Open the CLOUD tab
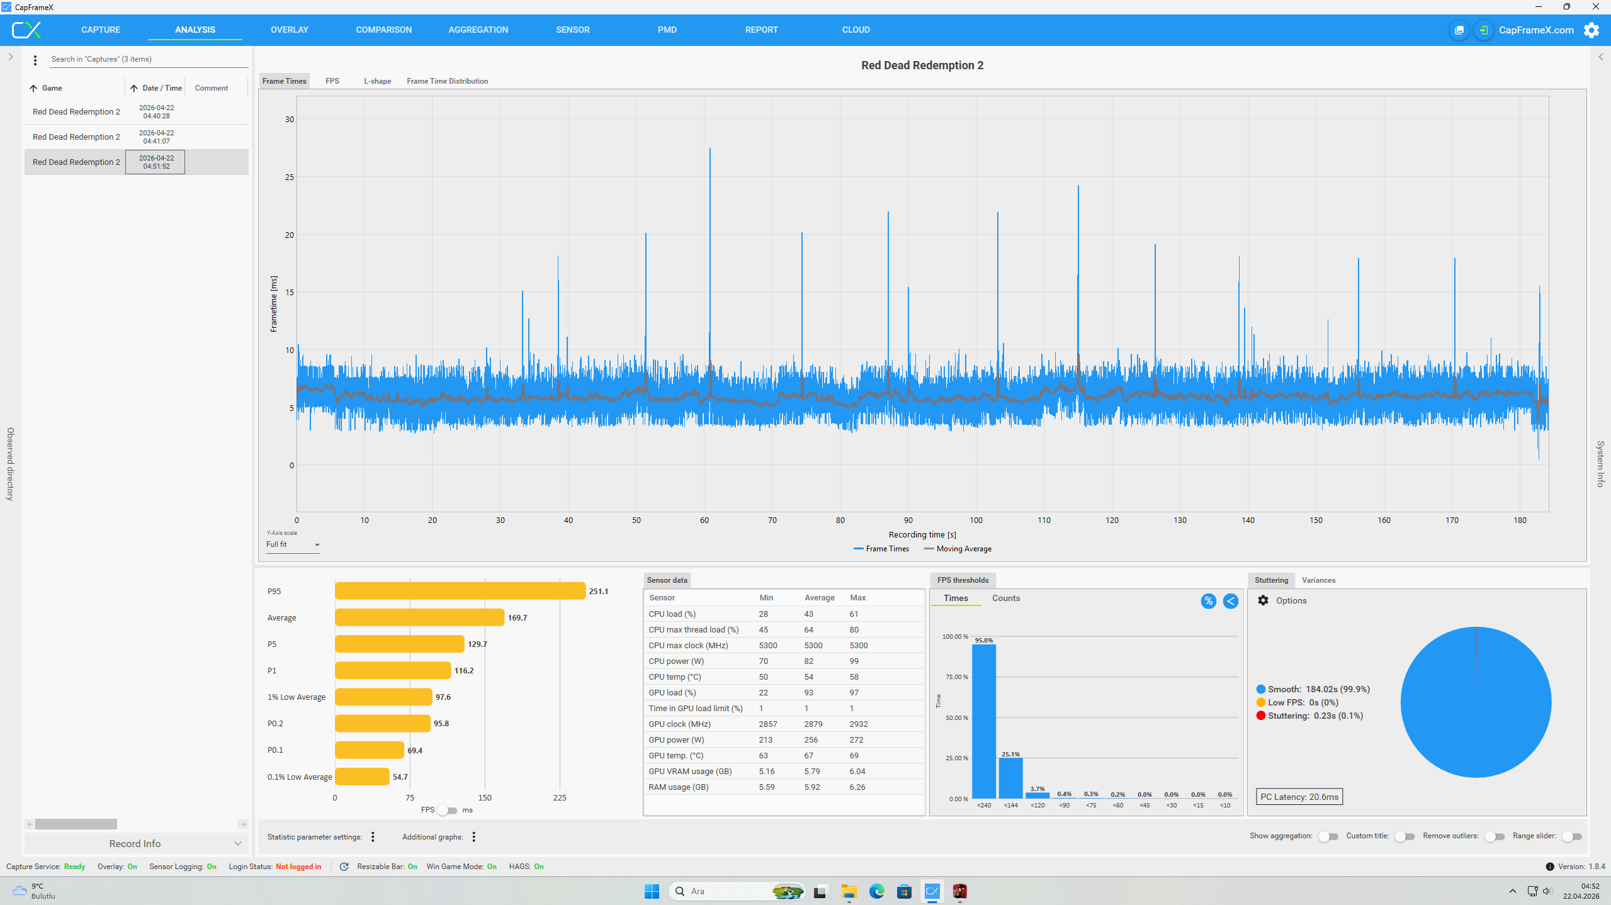Image resolution: width=1611 pixels, height=905 pixels. [856, 30]
